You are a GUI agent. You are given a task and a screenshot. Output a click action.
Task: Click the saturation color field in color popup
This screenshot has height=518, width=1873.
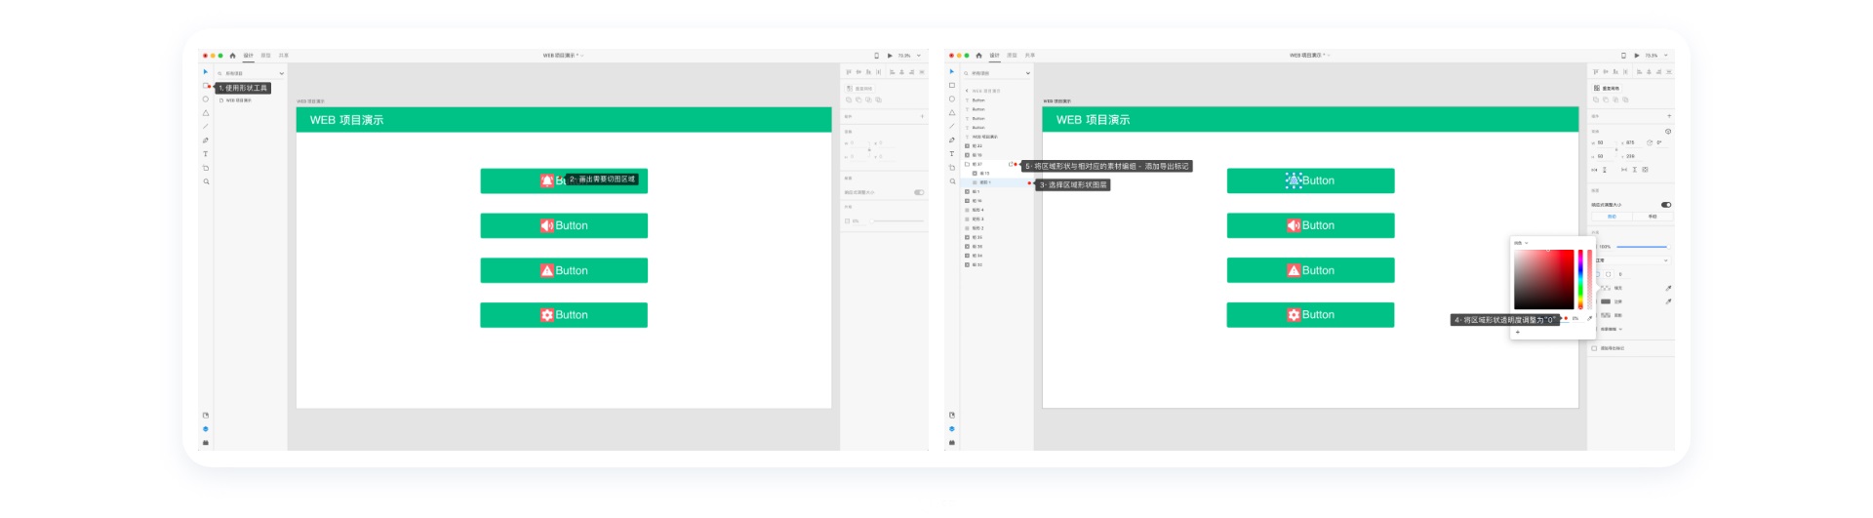[1543, 280]
